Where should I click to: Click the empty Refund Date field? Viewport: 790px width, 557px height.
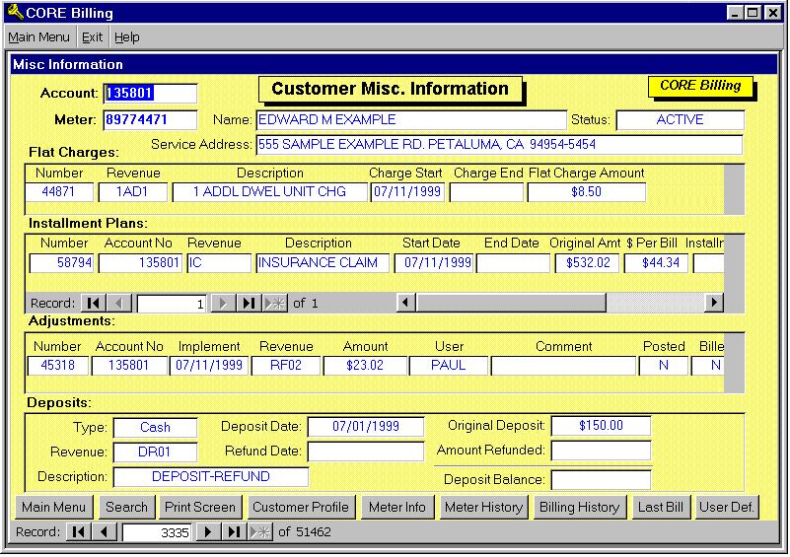point(366,452)
